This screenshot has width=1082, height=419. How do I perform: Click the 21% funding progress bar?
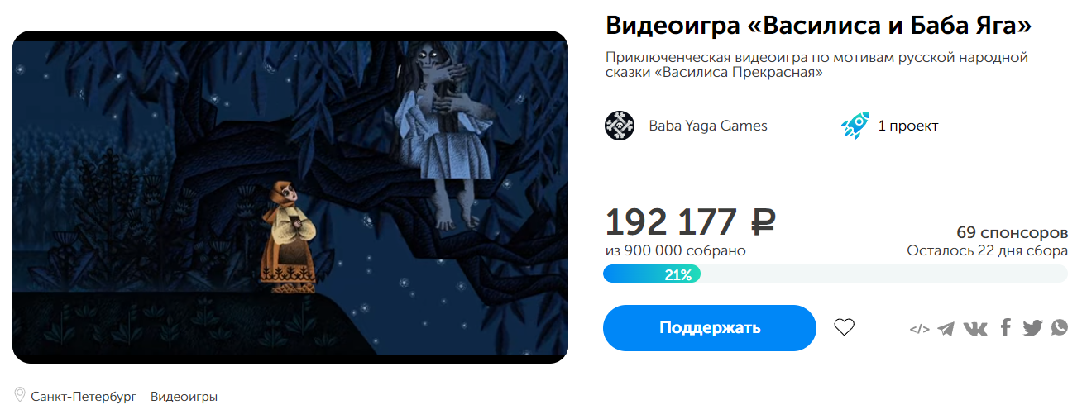[x=835, y=274]
